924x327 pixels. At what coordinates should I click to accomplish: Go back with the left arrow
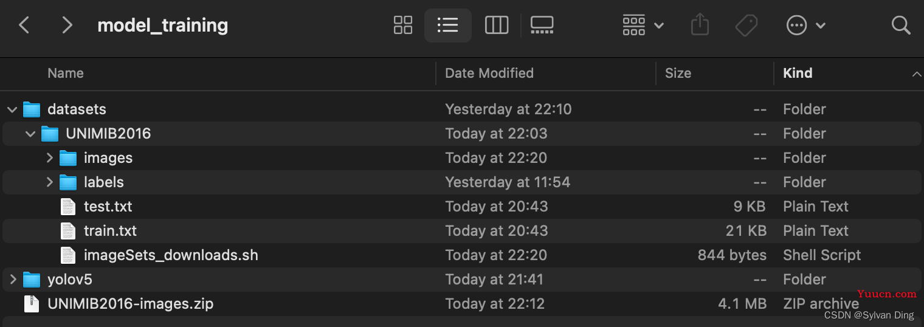(24, 25)
